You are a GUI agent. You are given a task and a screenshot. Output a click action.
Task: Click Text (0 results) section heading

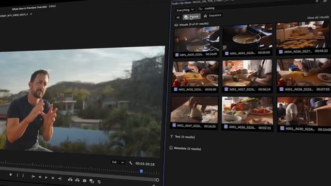click(x=185, y=137)
